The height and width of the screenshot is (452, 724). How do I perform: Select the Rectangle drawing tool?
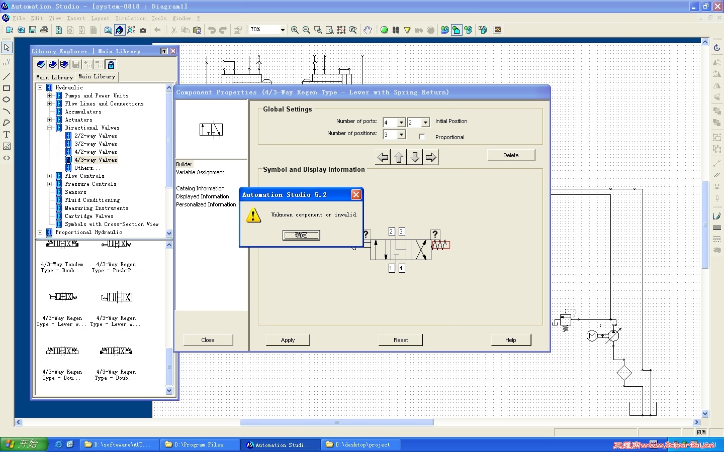point(7,88)
